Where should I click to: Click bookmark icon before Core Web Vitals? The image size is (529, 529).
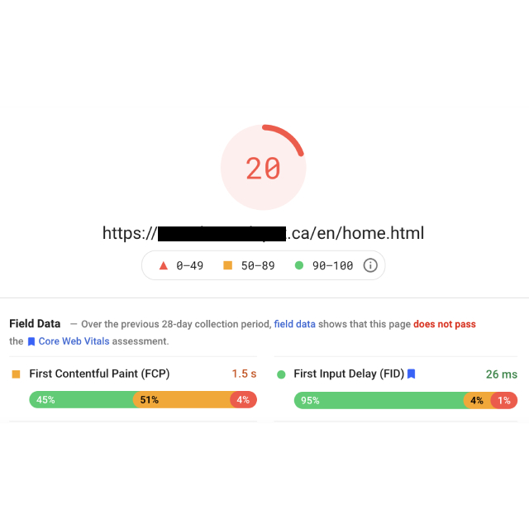(x=31, y=341)
